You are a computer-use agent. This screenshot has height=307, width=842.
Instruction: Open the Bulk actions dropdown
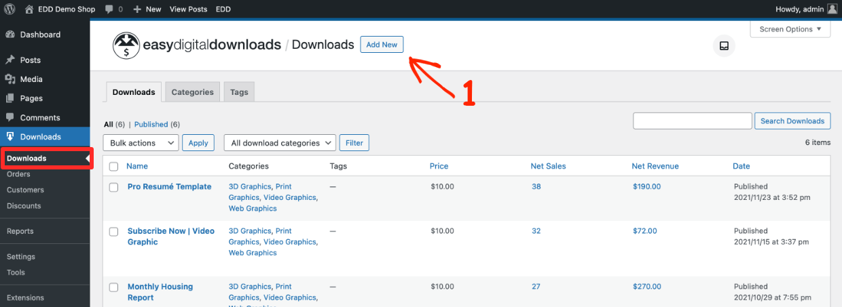click(141, 143)
